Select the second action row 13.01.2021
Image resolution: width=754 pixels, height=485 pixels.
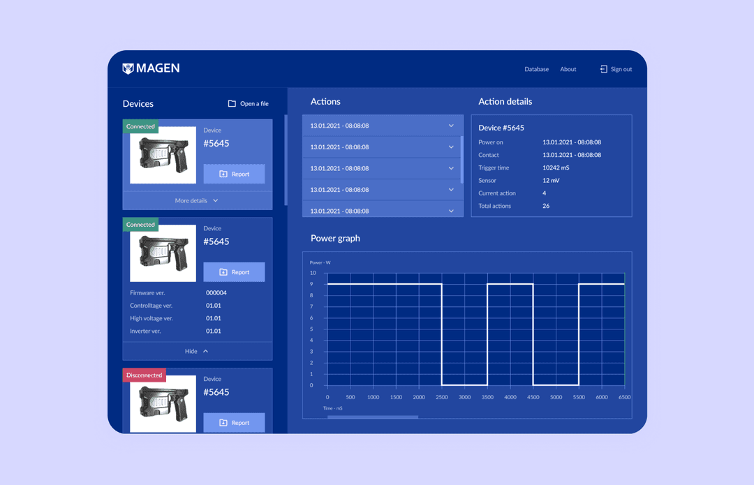click(x=383, y=147)
